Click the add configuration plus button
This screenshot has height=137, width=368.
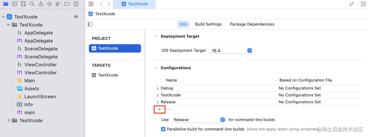point(160,109)
